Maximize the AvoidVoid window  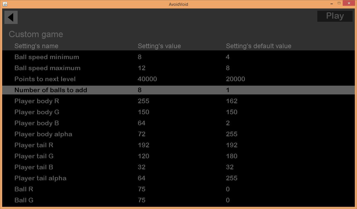tap(339, 3)
